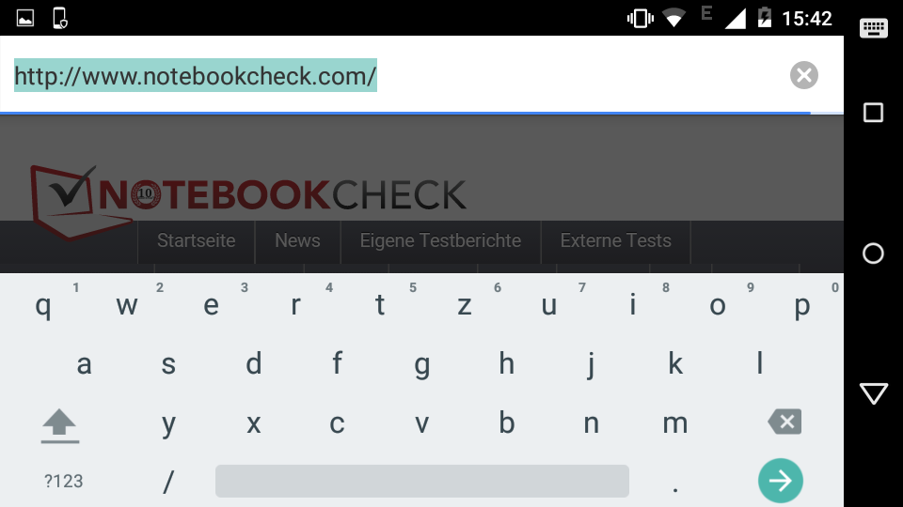Tap the back triangle navigation button

pos(873,393)
